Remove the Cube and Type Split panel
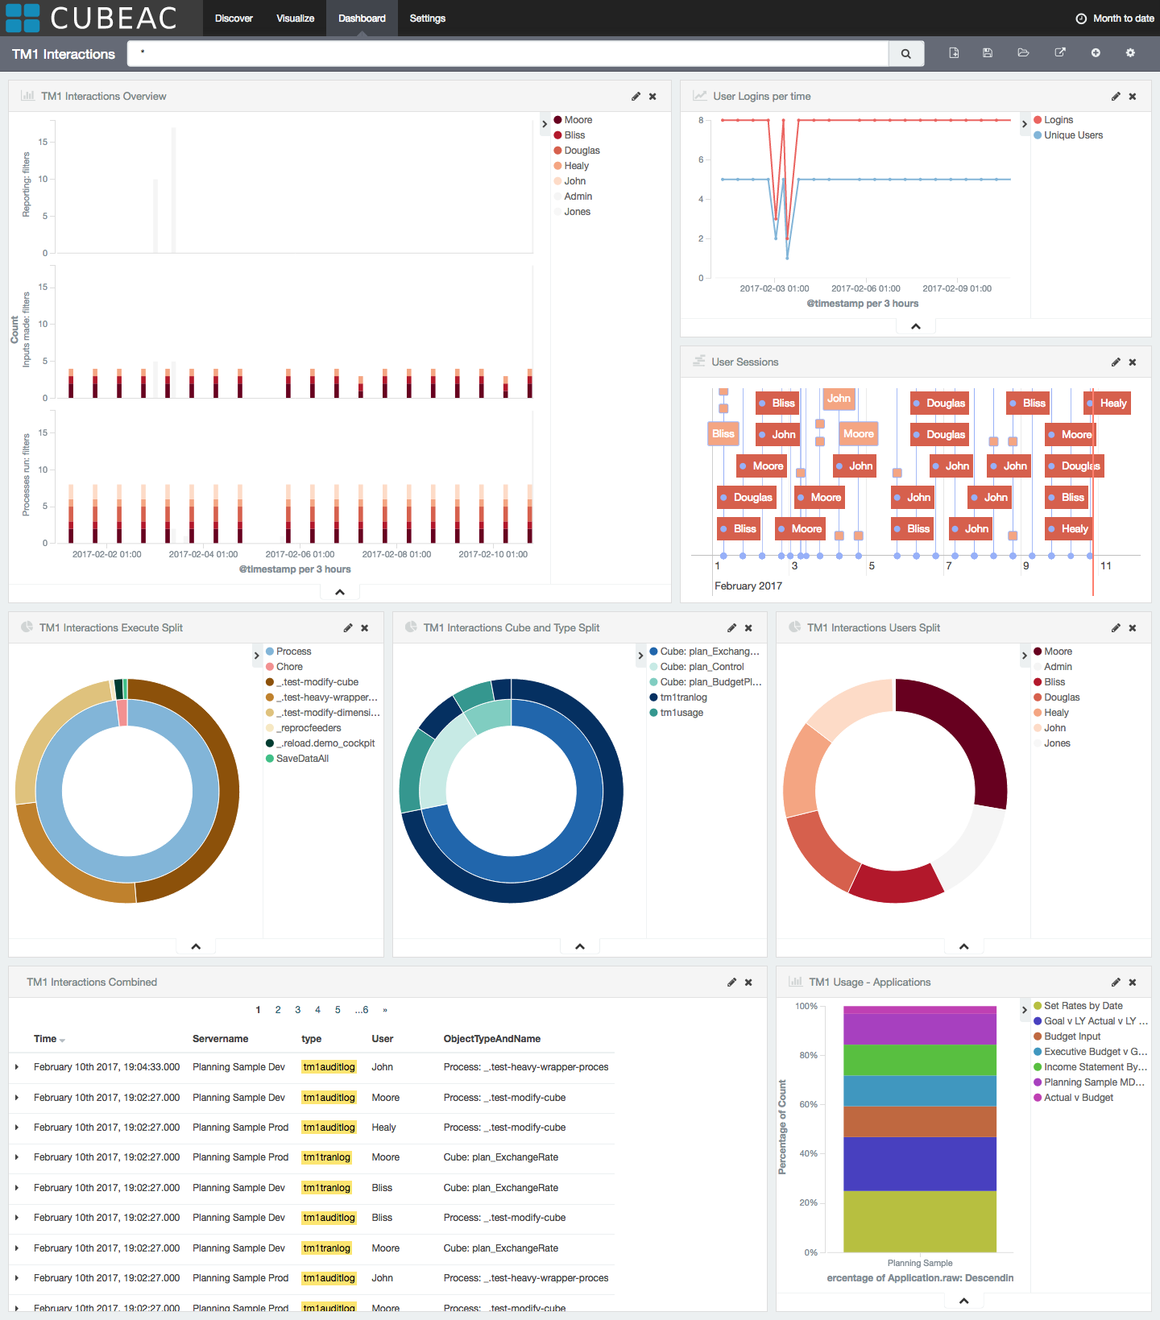Image resolution: width=1160 pixels, height=1320 pixels. 748,628
